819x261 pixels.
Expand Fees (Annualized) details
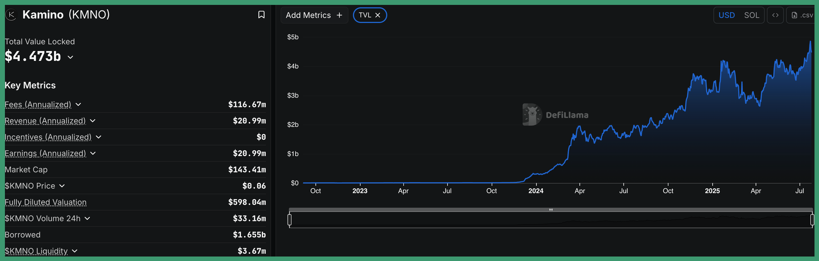click(78, 105)
